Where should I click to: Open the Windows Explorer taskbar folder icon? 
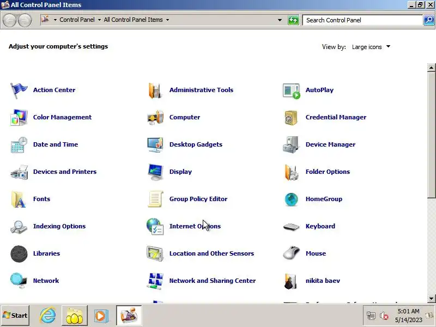75,316
